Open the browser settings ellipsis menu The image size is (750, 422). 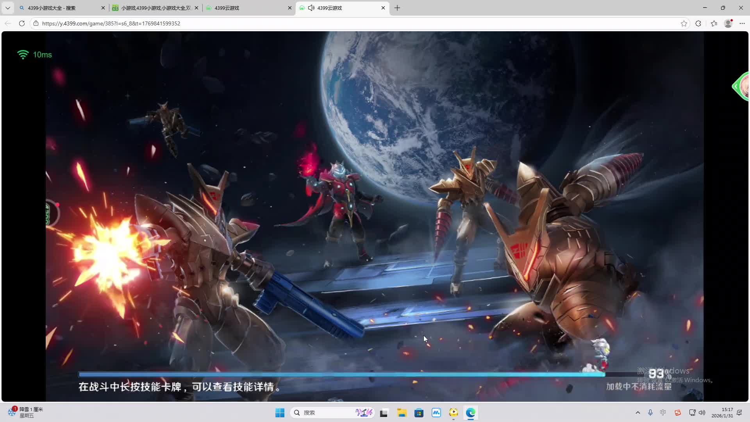pyautogui.click(x=742, y=23)
